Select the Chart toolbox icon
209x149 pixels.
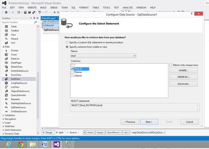[x=6, y=55]
